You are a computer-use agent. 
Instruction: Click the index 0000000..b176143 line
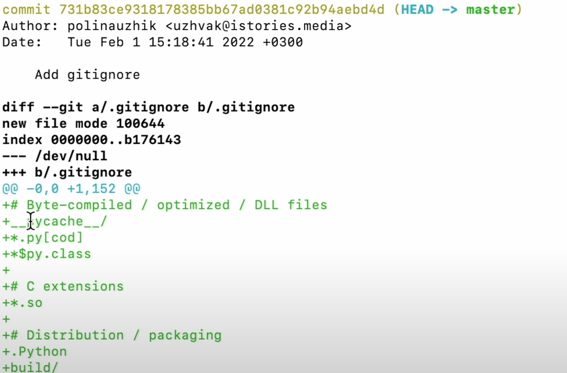pyautogui.click(x=92, y=140)
